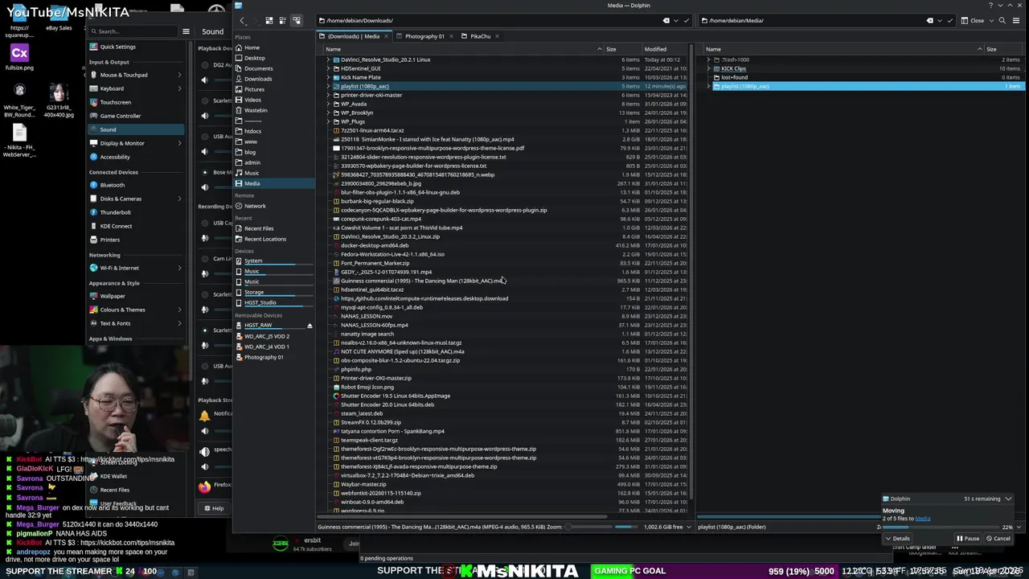1029x579 pixels.
Task: Open Dolphin search with the magnifier icon
Action: click(x=1002, y=20)
